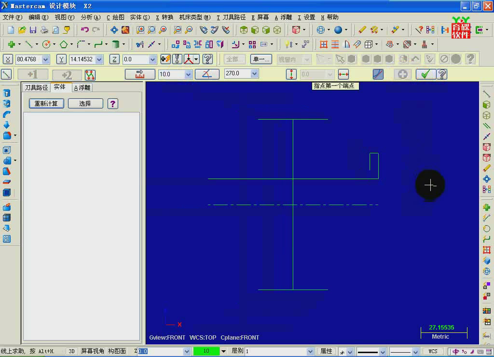Open the 编辑(E) menu
The height and width of the screenshot is (357, 494).
39,17
